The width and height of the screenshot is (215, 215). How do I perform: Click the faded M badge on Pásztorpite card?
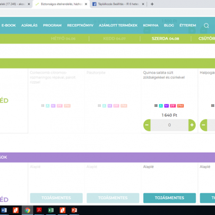110,105
